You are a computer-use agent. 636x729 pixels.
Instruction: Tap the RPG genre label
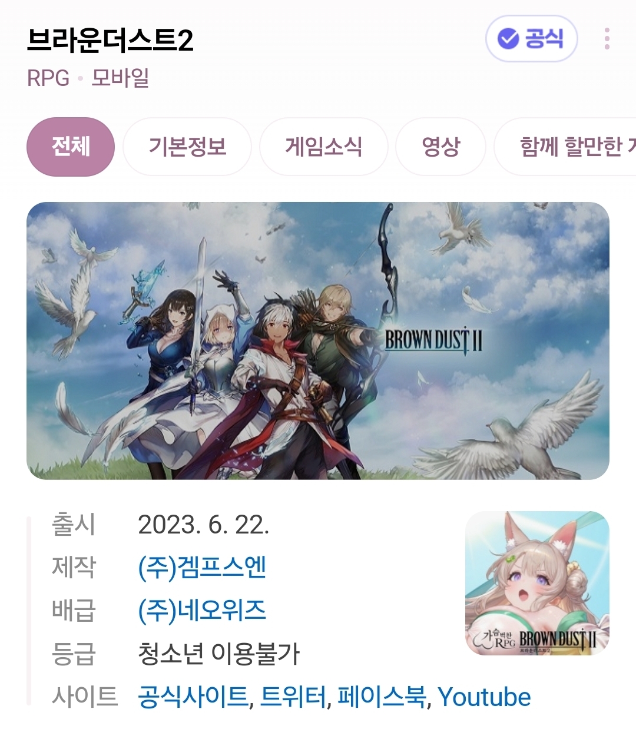(x=48, y=78)
